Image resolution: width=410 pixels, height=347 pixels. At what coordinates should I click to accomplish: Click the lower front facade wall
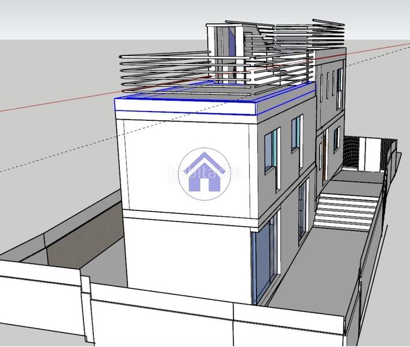click(x=185, y=254)
